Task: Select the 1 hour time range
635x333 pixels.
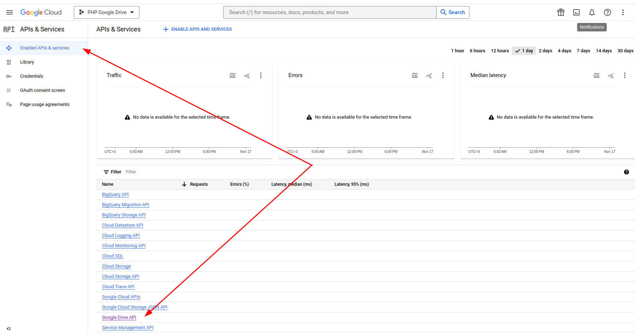Action: [457, 51]
